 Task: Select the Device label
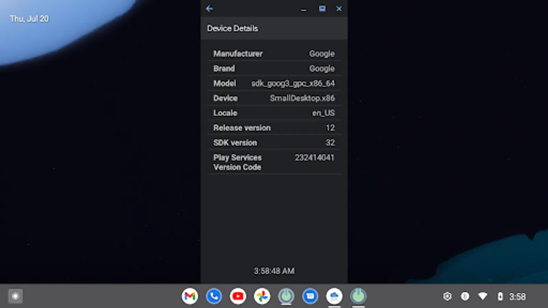[226, 98]
